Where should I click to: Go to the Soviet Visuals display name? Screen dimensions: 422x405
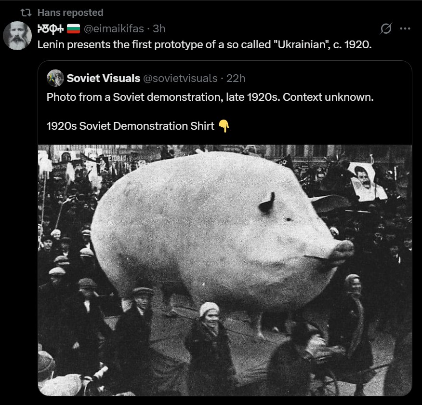(x=104, y=79)
